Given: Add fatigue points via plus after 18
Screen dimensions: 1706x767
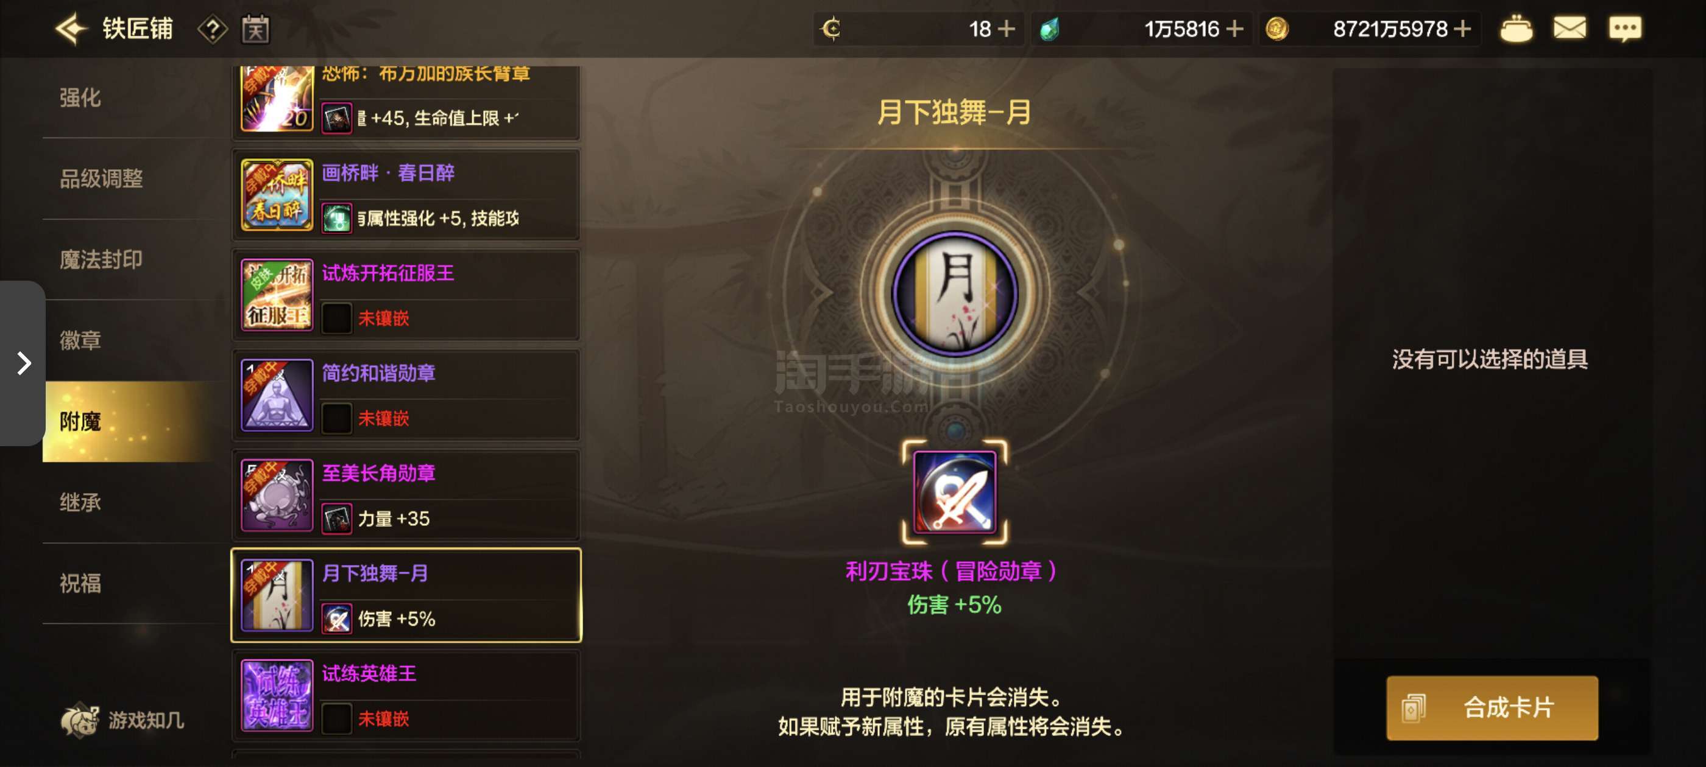Looking at the screenshot, I should pos(1006,29).
